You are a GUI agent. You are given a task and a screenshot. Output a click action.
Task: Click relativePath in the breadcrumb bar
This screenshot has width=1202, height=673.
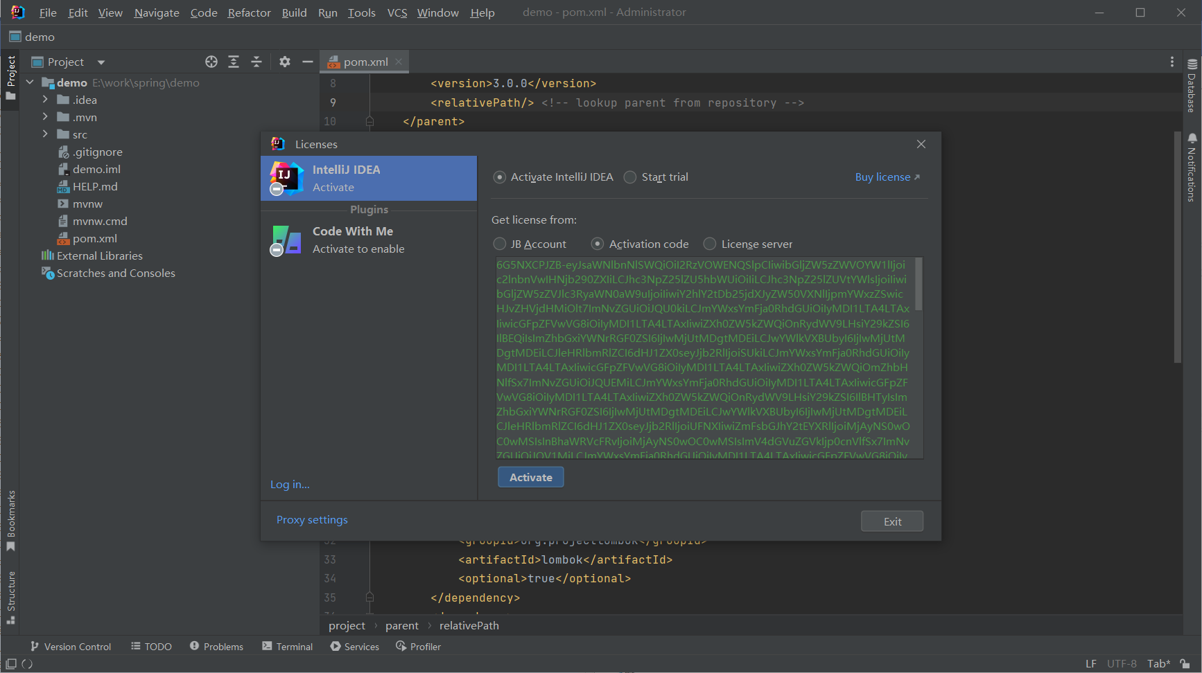[469, 625]
